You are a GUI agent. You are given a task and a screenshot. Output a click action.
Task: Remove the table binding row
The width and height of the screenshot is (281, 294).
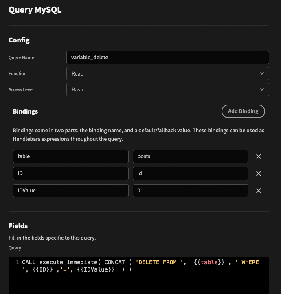[258, 156]
